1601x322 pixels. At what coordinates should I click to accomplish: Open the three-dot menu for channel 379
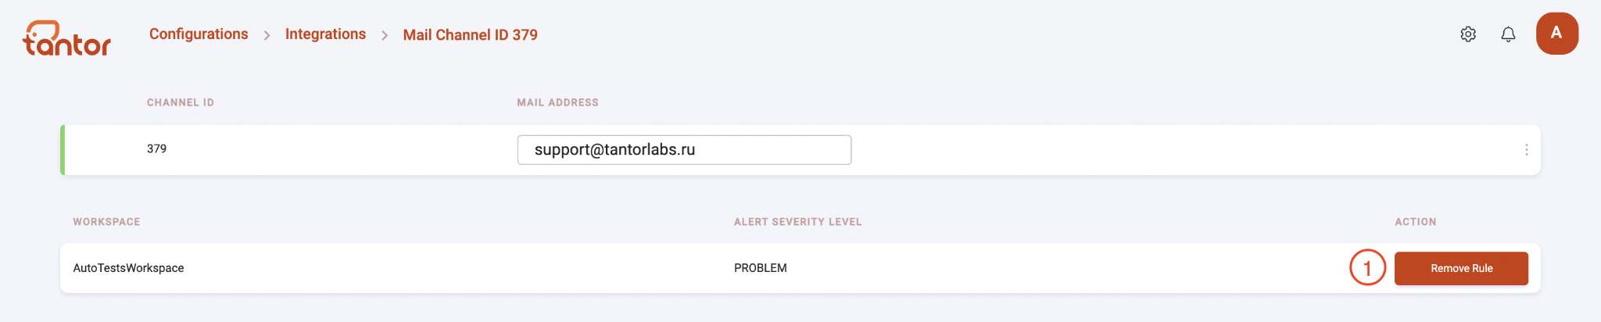[x=1526, y=149]
